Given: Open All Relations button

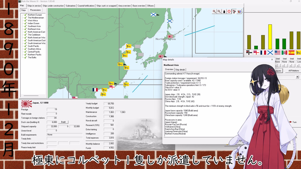Looking at the screenshot, I should tap(293, 70).
